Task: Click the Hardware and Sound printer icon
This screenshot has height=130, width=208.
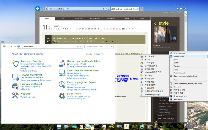Action: tap(15, 86)
